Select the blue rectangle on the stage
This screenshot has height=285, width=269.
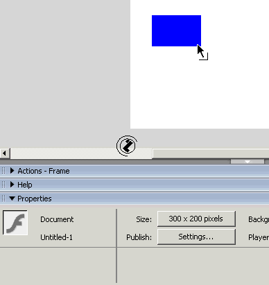(176, 30)
